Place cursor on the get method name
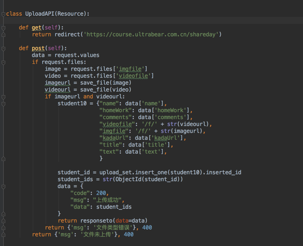Viewport: 303px width, 246px height. tap(36, 28)
